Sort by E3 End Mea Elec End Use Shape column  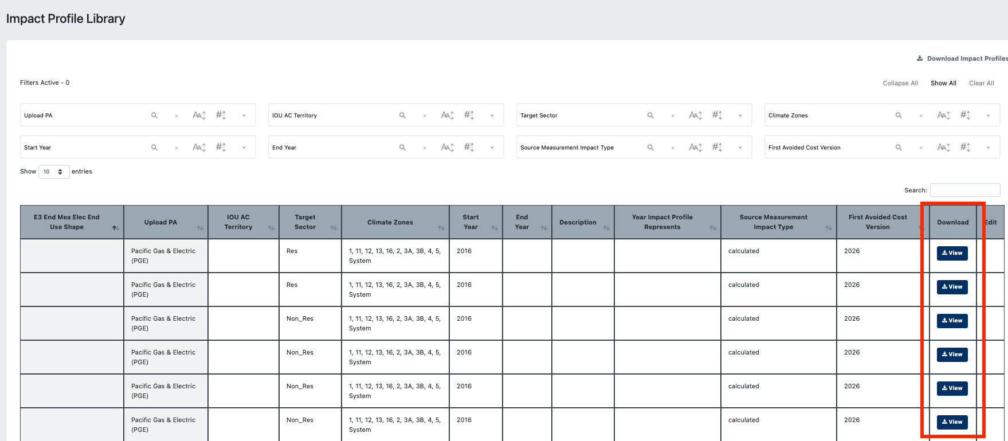click(72, 222)
